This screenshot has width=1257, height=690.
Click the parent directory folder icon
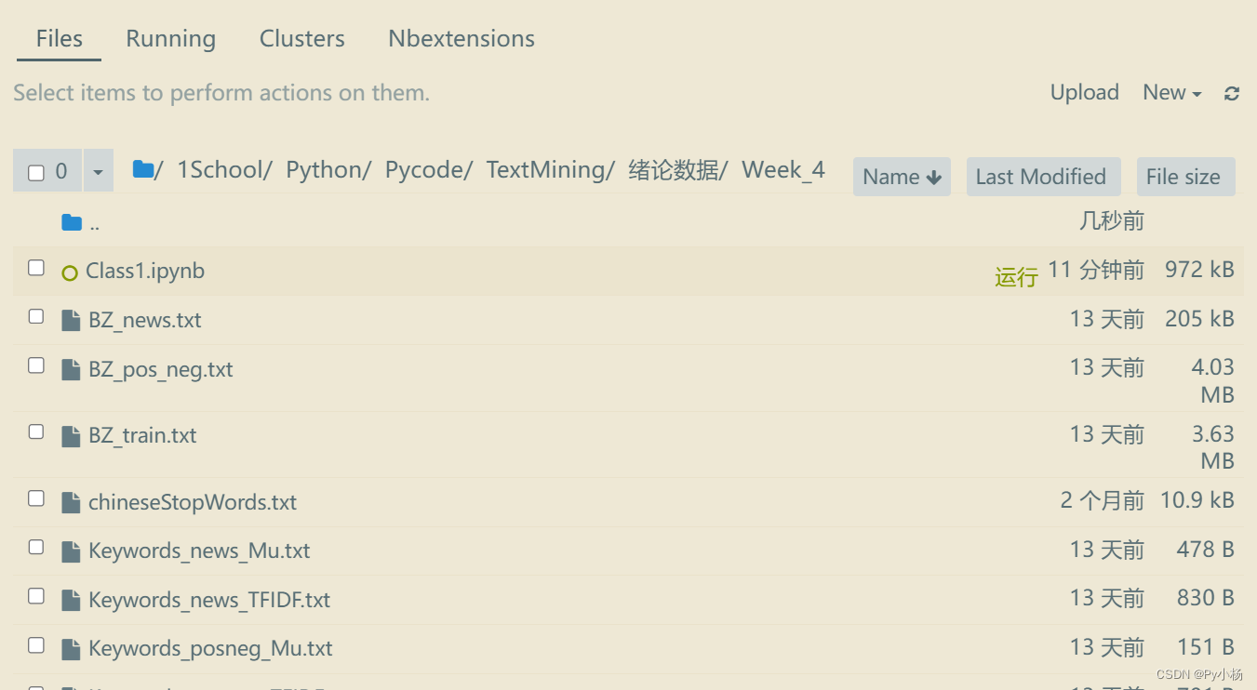coord(72,222)
